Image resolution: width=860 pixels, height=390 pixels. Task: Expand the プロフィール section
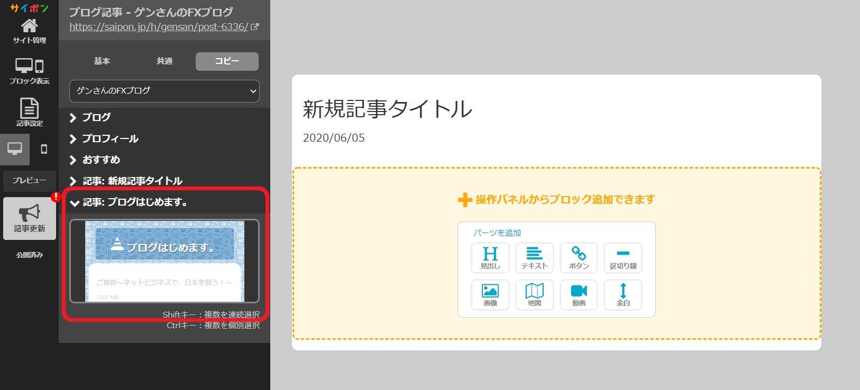coord(110,138)
